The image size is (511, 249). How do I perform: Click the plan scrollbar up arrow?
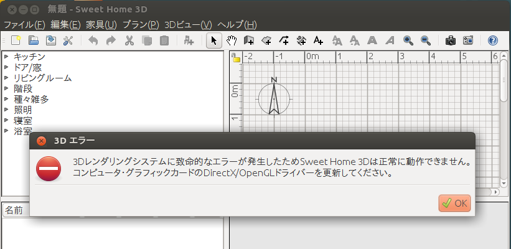[504, 55]
